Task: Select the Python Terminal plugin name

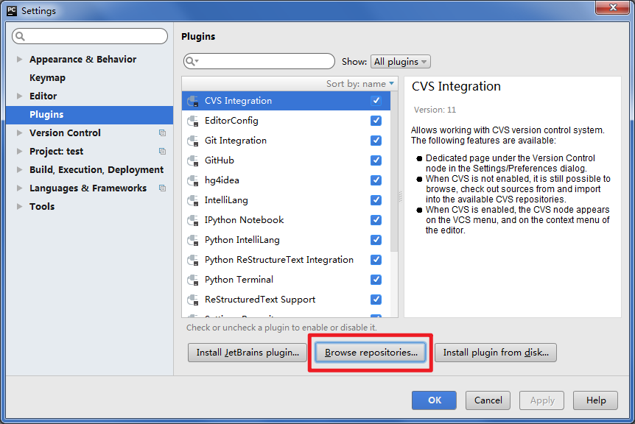Action: pos(239,280)
